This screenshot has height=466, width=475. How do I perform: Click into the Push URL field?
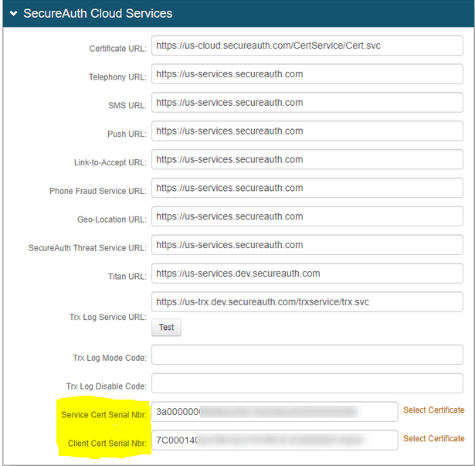307,131
